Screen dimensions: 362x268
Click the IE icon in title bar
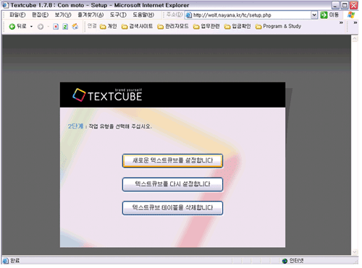point(5,5)
